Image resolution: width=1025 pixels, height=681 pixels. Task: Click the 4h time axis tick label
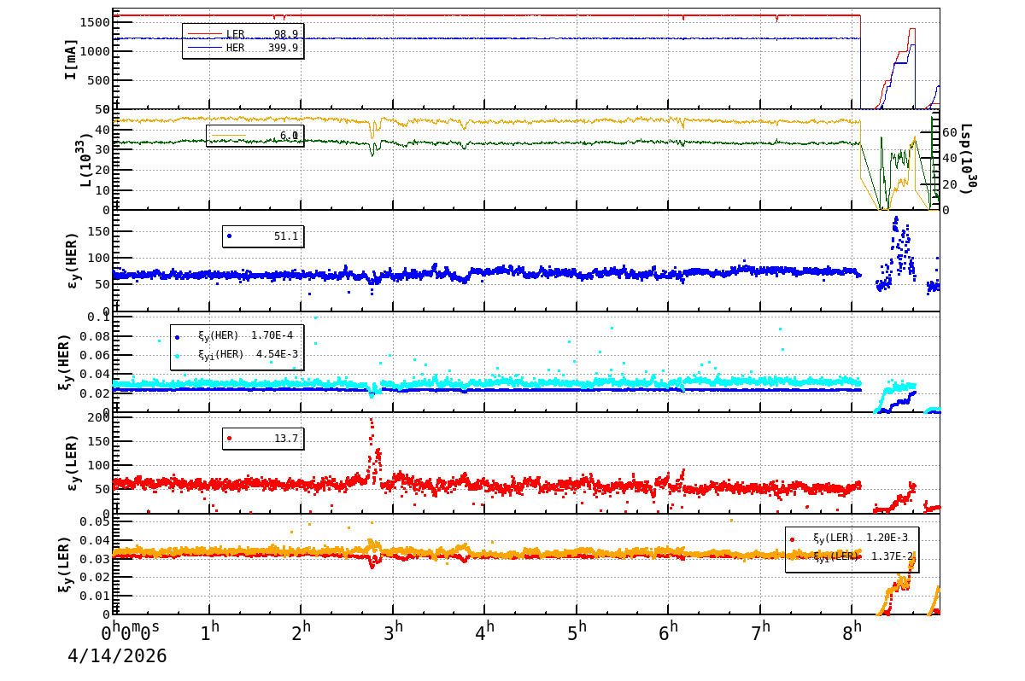click(x=485, y=632)
